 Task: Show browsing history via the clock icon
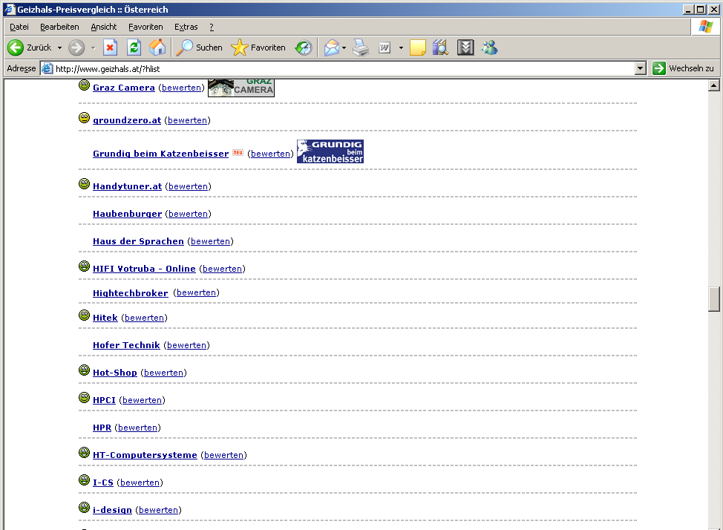coord(304,48)
